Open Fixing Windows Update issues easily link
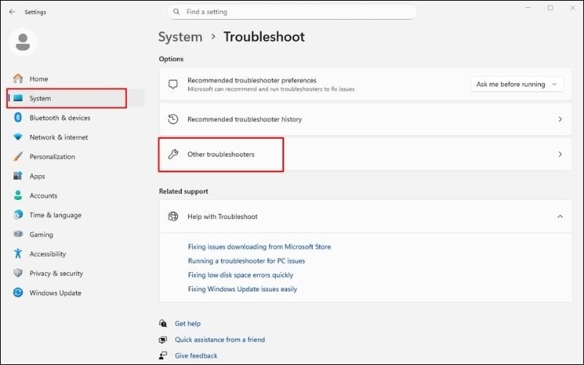Screen dimensions: 584x365 click(x=242, y=289)
